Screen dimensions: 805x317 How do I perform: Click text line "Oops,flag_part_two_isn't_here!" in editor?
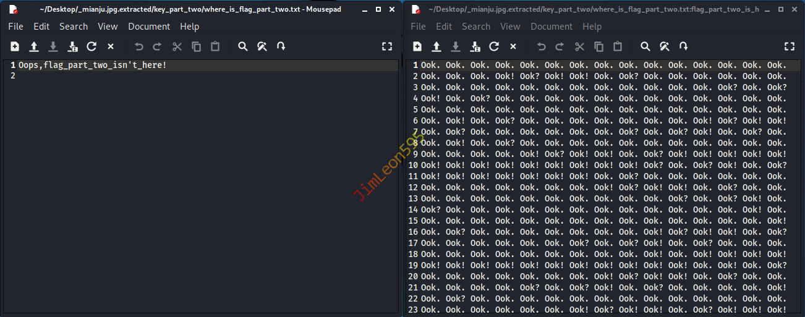pos(93,65)
